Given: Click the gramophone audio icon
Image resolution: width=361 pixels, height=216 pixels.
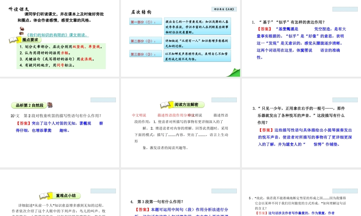Looking at the screenshot, I should click(x=22, y=31).
